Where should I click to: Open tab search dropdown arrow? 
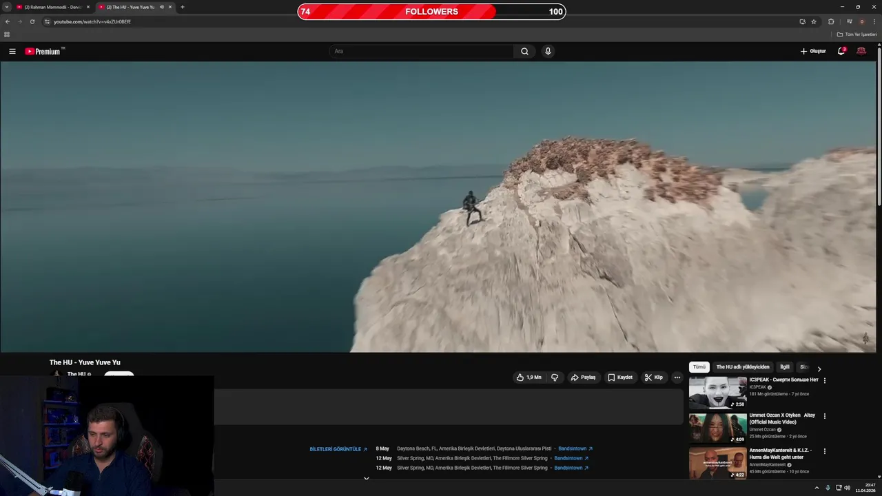tap(7, 7)
